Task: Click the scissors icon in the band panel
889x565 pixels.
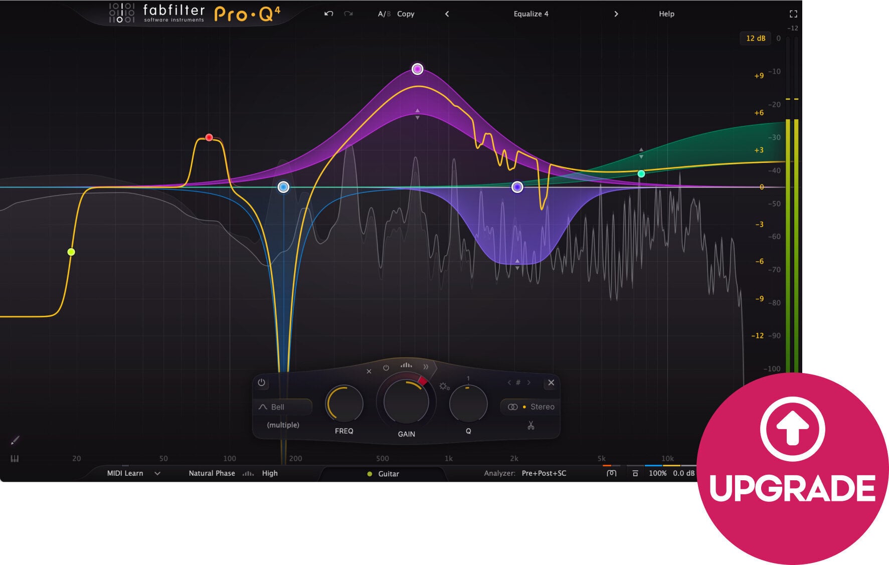Action: tap(530, 426)
